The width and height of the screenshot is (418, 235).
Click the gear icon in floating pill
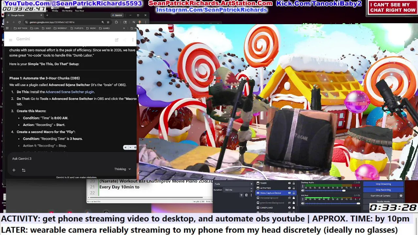click(135, 148)
